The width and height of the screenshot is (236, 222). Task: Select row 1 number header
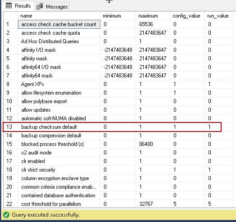(x=10, y=24)
